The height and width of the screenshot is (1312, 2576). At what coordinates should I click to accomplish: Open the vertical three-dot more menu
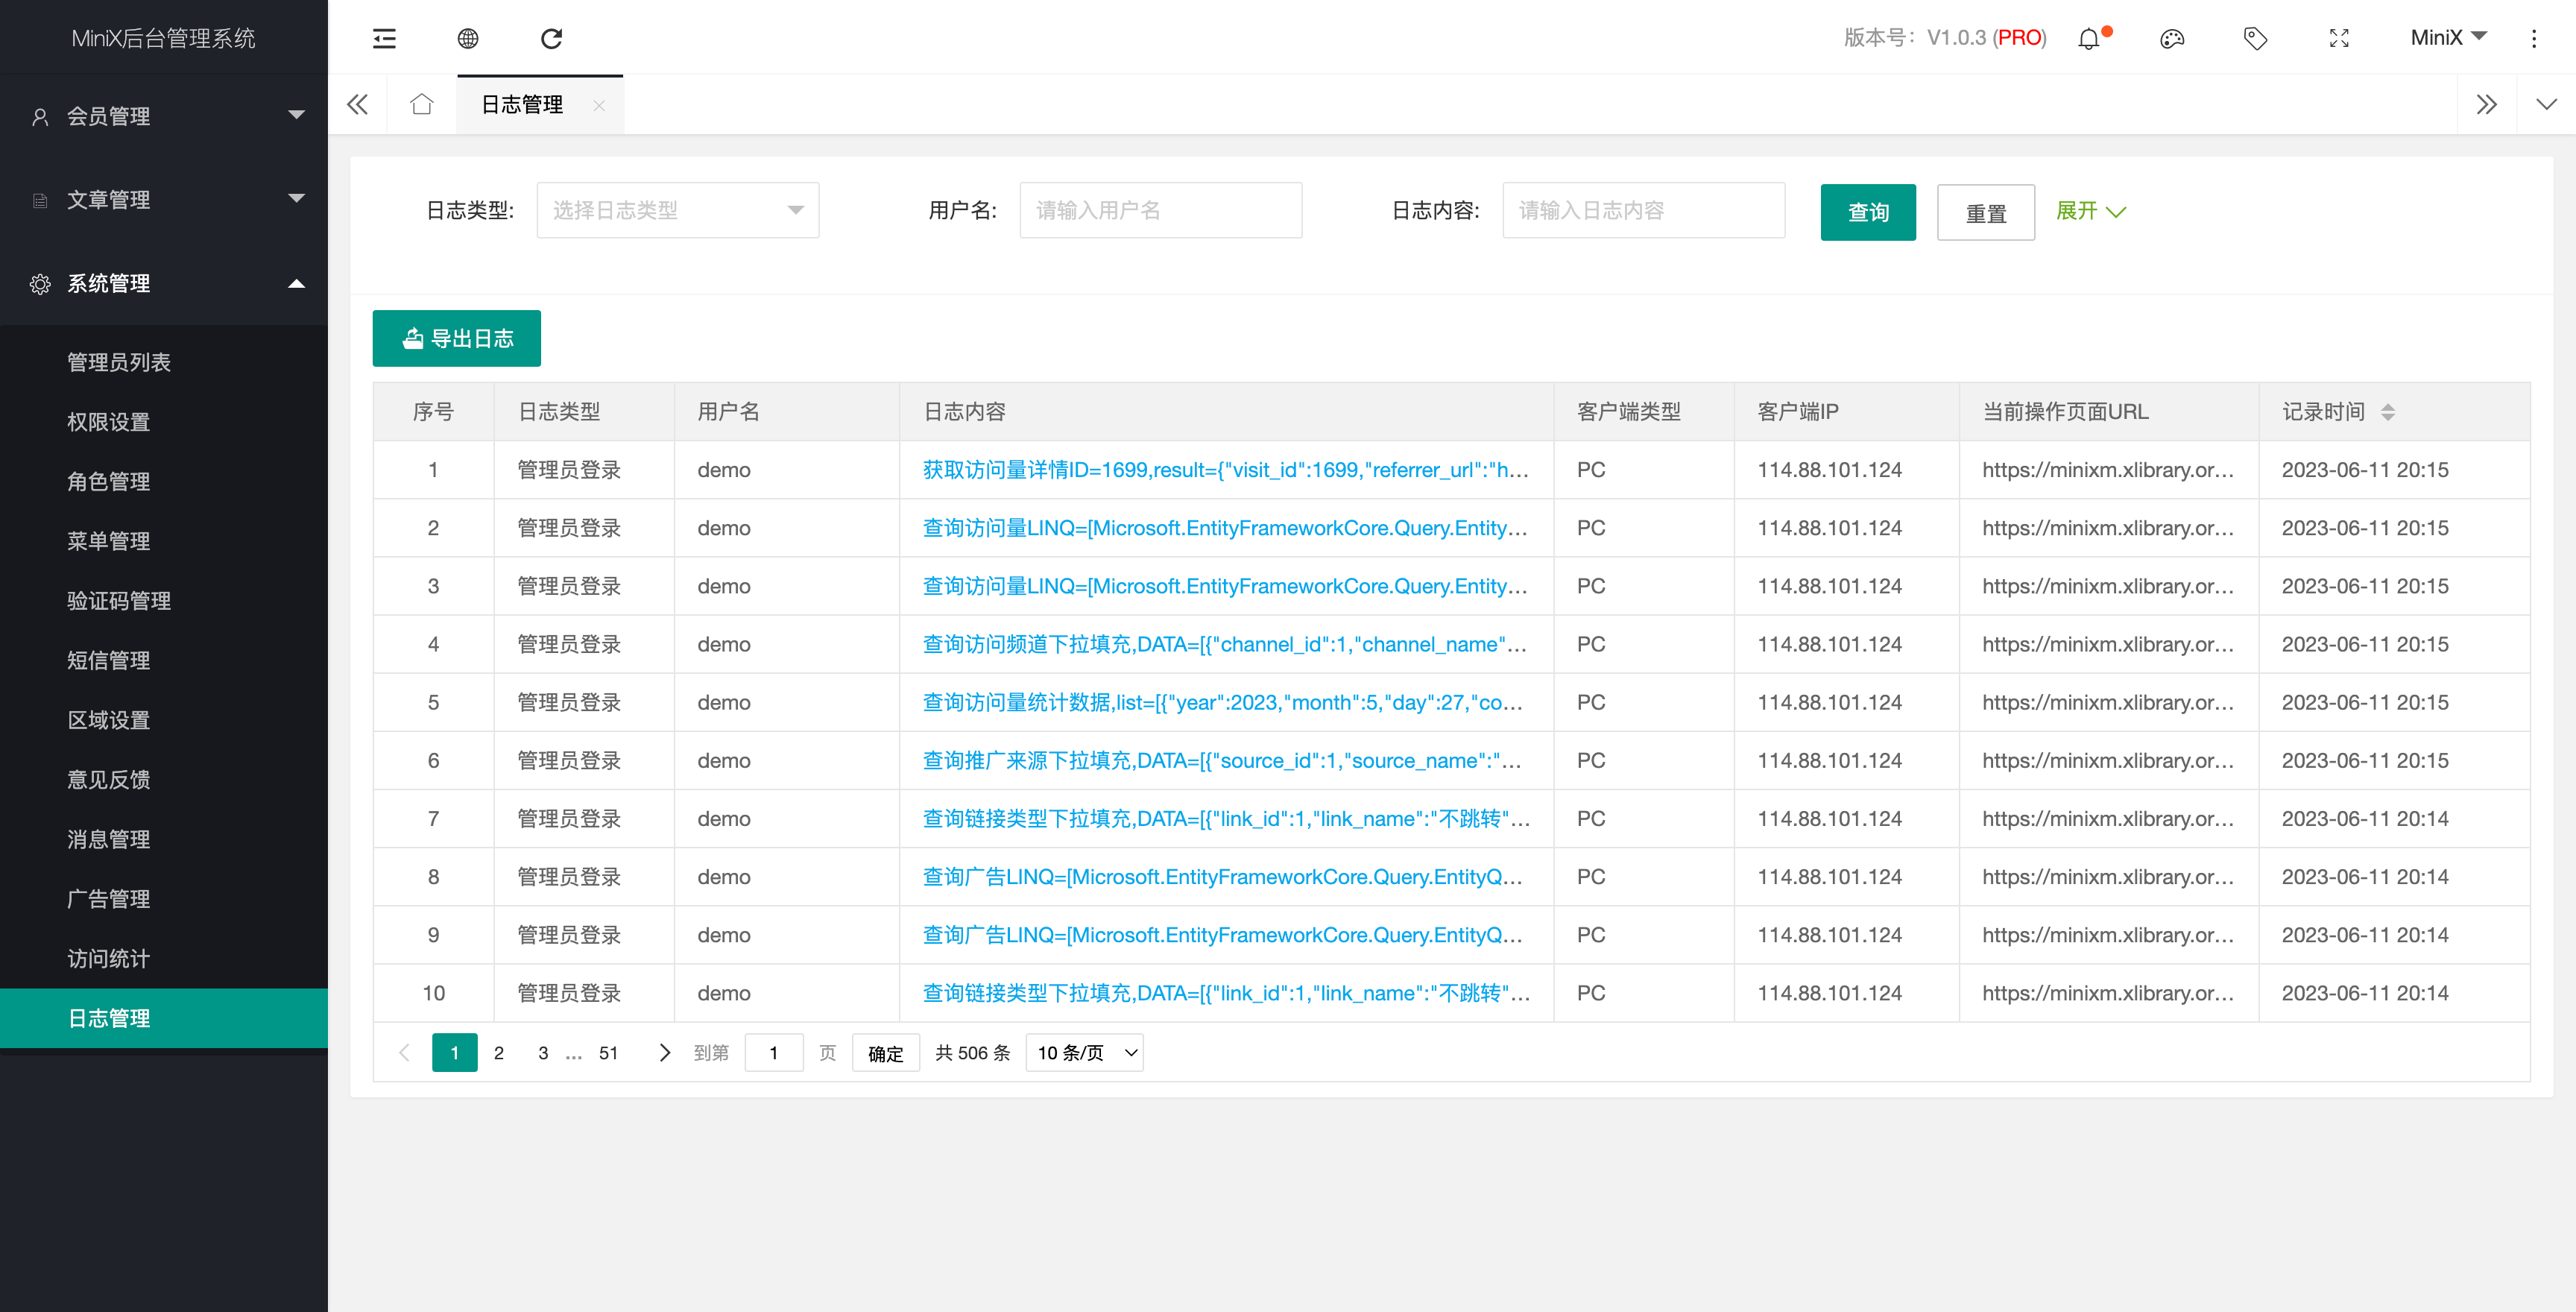coord(2534,39)
